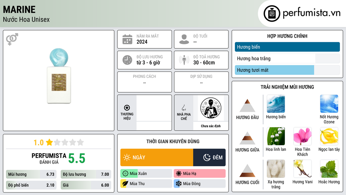This screenshot has width=346, height=195.
Task: Click the MARINE product title
Action: pyautogui.click(x=19, y=9)
